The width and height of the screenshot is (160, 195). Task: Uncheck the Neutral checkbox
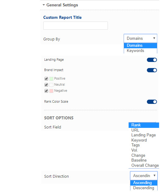(x=46, y=85)
